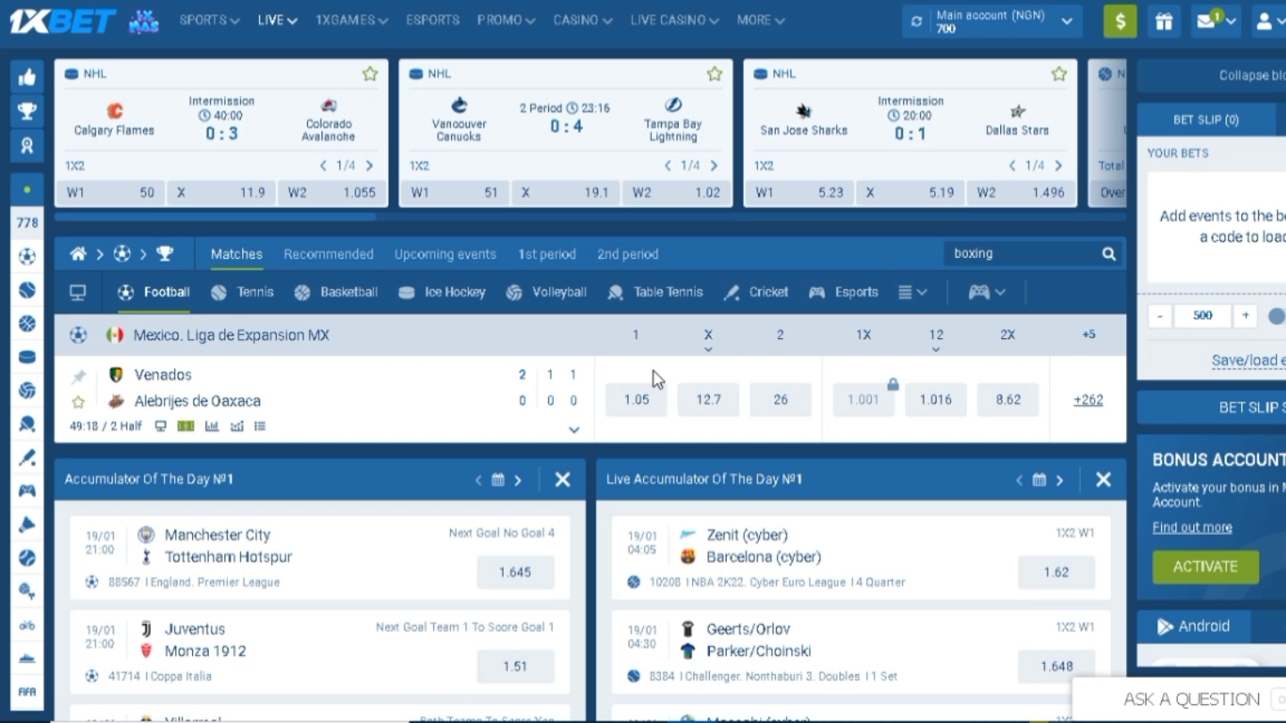Click the boxing search input field
Viewport: 1286px width, 723px height.
point(1021,253)
